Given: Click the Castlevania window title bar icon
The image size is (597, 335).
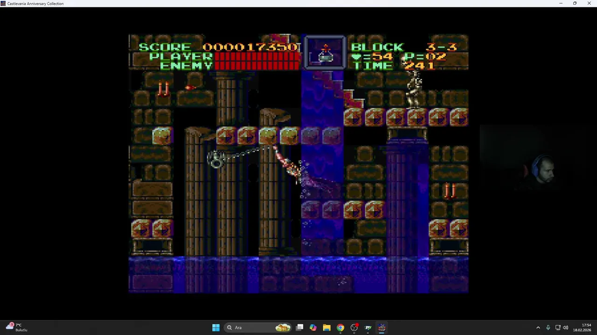Looking at the screenshot, I should (3, 3).
